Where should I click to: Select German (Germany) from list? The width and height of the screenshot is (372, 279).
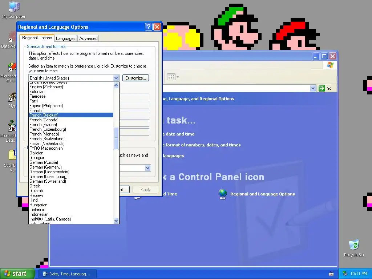(x=71, y=167)
